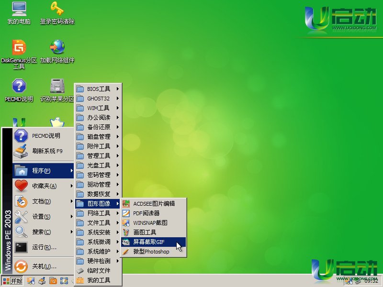The height and width of the screenshot is (287, 383).
Task: Open 我的工具 briefcase entry
Action: pos(98,280)
